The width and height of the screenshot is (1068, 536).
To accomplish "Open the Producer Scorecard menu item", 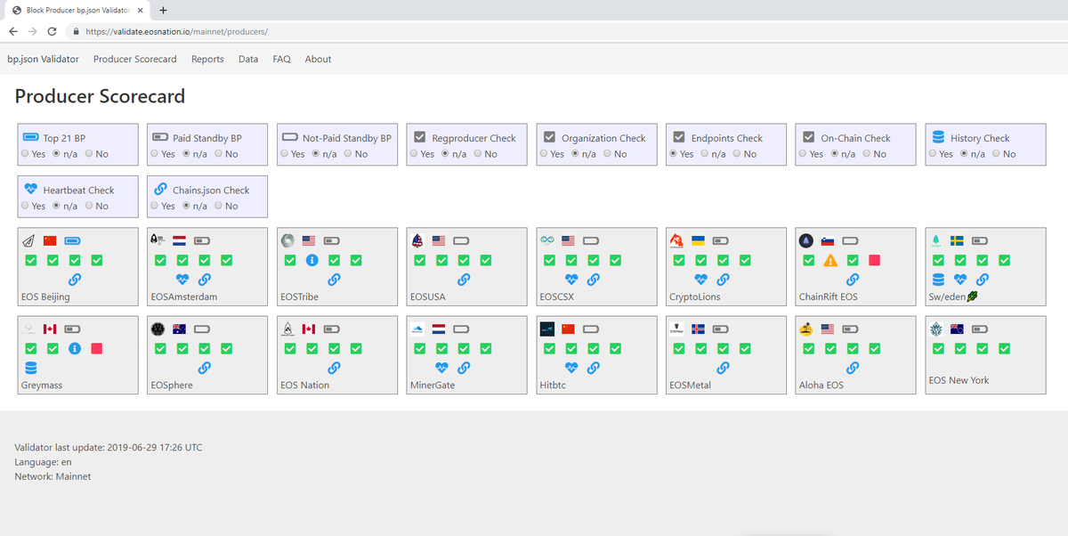I will [x=135, y=59].
